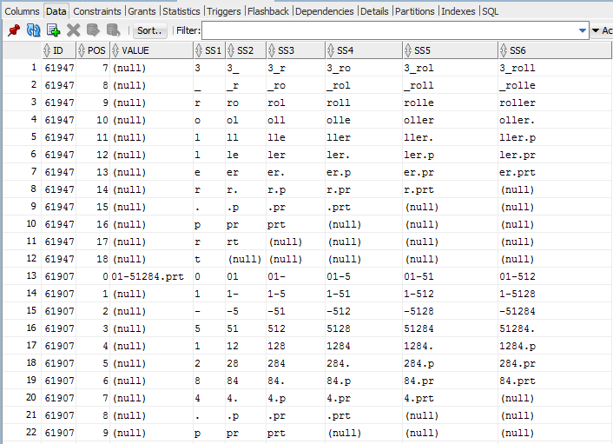Select cell '1-512' in SS5 column

click(450, 294)
